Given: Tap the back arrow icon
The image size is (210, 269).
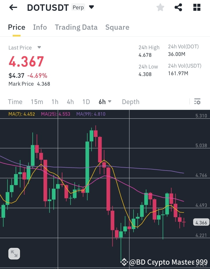Looking at the screenshot, I should coord(13,7).
